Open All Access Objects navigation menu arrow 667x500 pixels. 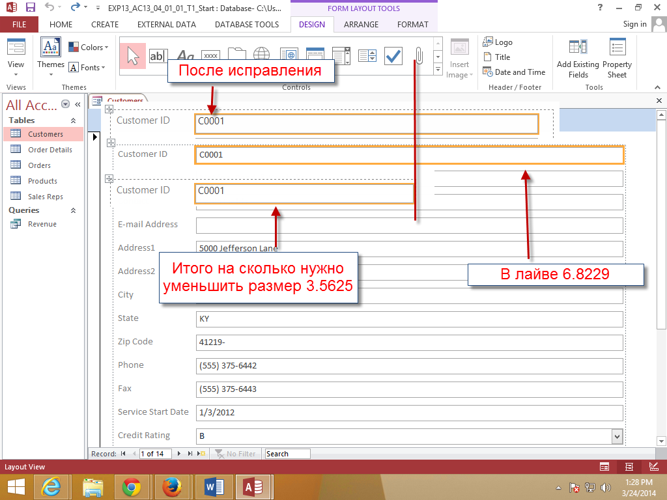tap(65, 104)
